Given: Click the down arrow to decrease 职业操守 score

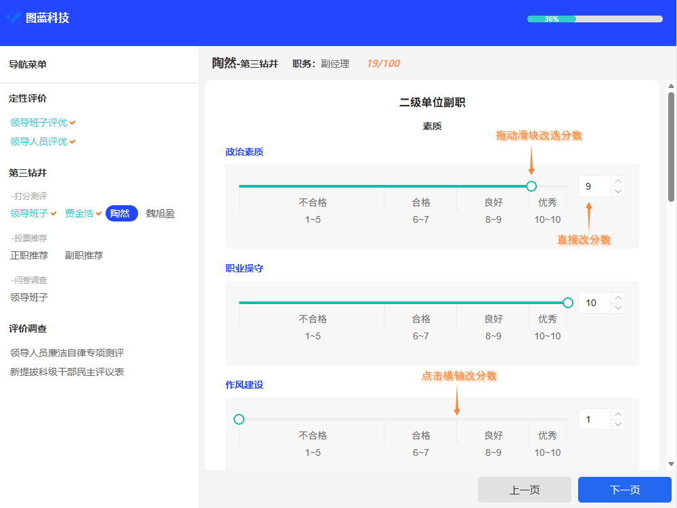Looking at the screenshot, I should pyautogui.click(x=617, y=308).
